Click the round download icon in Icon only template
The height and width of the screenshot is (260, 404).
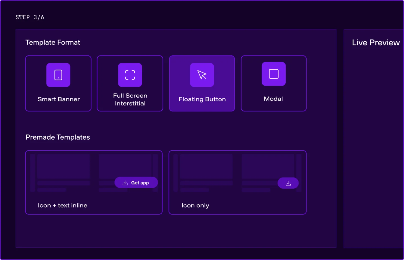tap(288, 183)
